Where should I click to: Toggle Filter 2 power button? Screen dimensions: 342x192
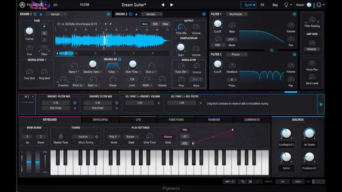(x=294, y=54)
